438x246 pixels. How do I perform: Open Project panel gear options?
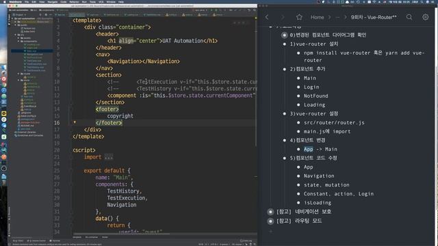[46, 15]
